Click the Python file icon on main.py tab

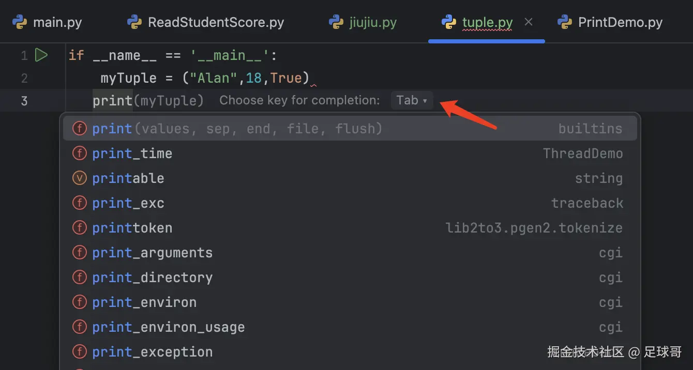coord(20,22)
